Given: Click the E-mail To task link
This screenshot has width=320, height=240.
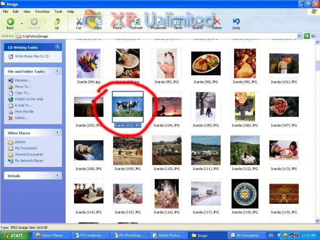Looking at the screenshot, I should [23, 106].
